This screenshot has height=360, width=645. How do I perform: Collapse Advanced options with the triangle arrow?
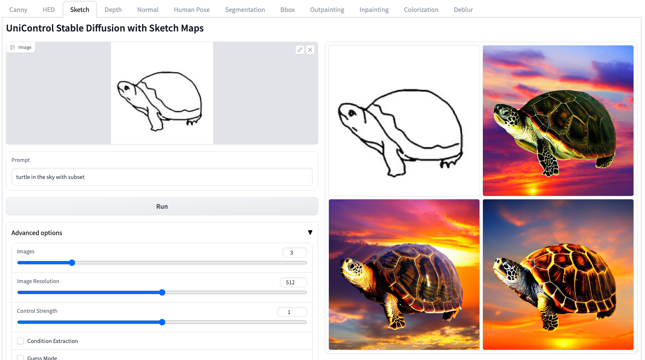click(310, 232)
